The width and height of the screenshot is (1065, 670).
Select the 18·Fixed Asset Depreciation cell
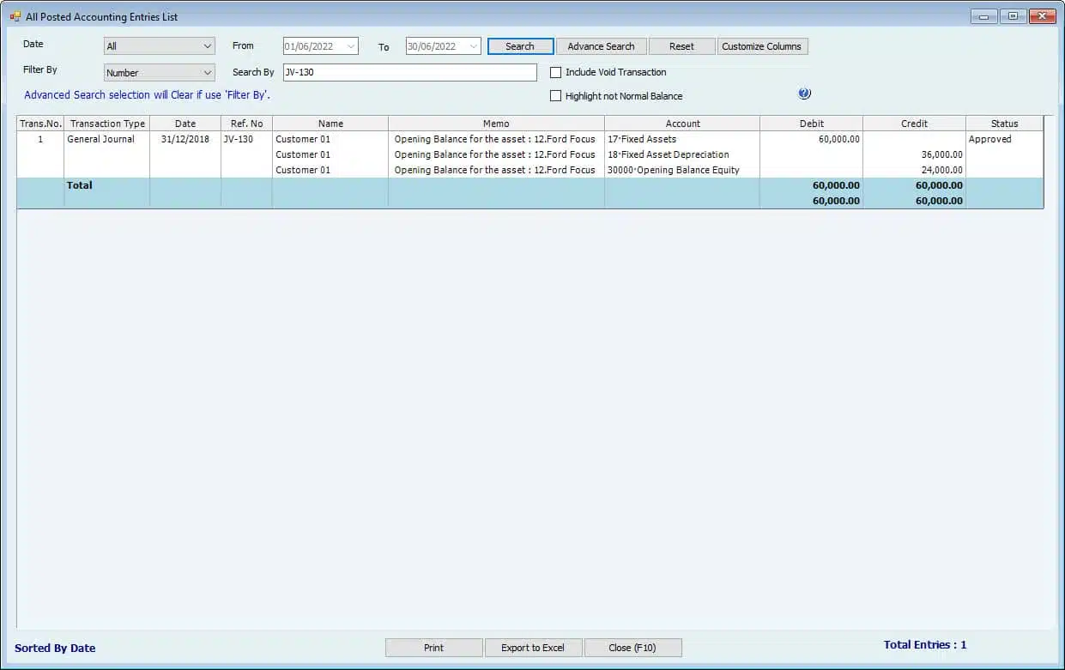coord(682,154)
